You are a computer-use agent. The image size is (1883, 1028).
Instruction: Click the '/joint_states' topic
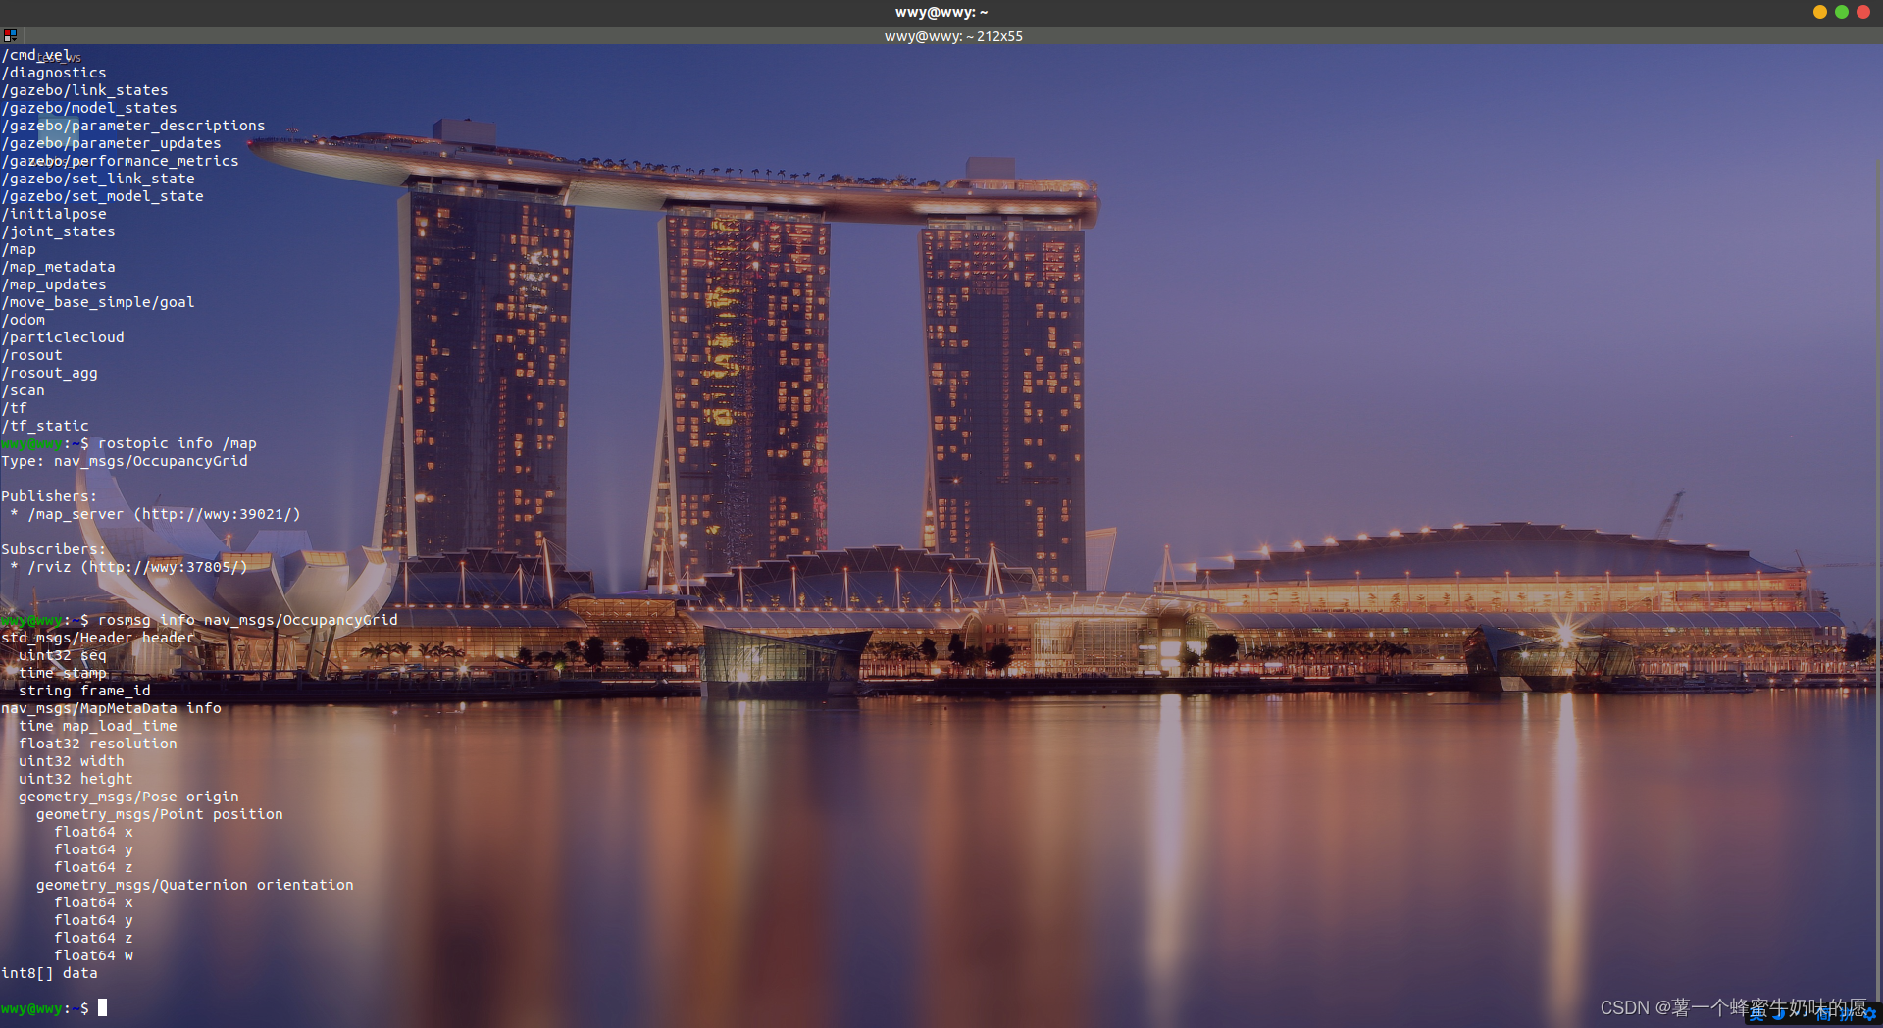[59, 231]
